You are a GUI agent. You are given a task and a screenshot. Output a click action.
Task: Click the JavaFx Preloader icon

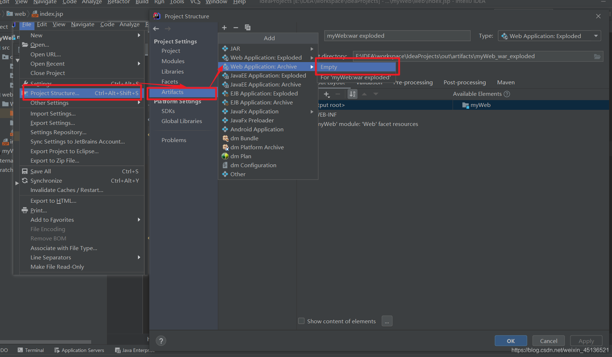point(225,120)
